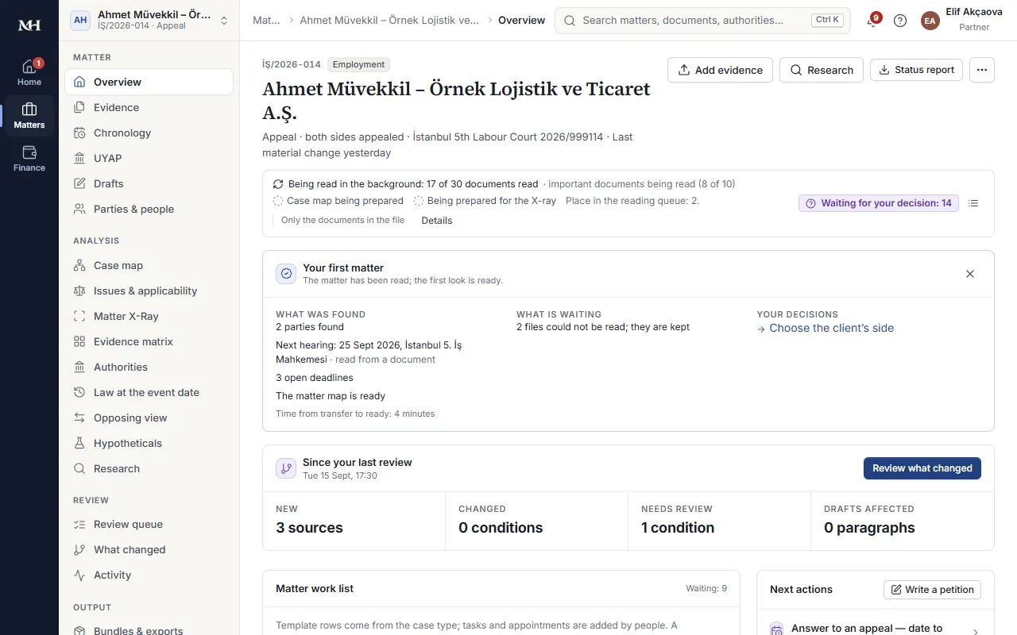Click the Waiting for your decision: 14 badge
Screen dimensions: 1017x635
click(x=878, y=203)
